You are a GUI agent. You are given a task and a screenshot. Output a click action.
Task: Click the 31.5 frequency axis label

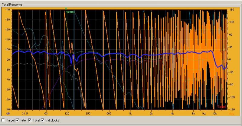point(24,114)
